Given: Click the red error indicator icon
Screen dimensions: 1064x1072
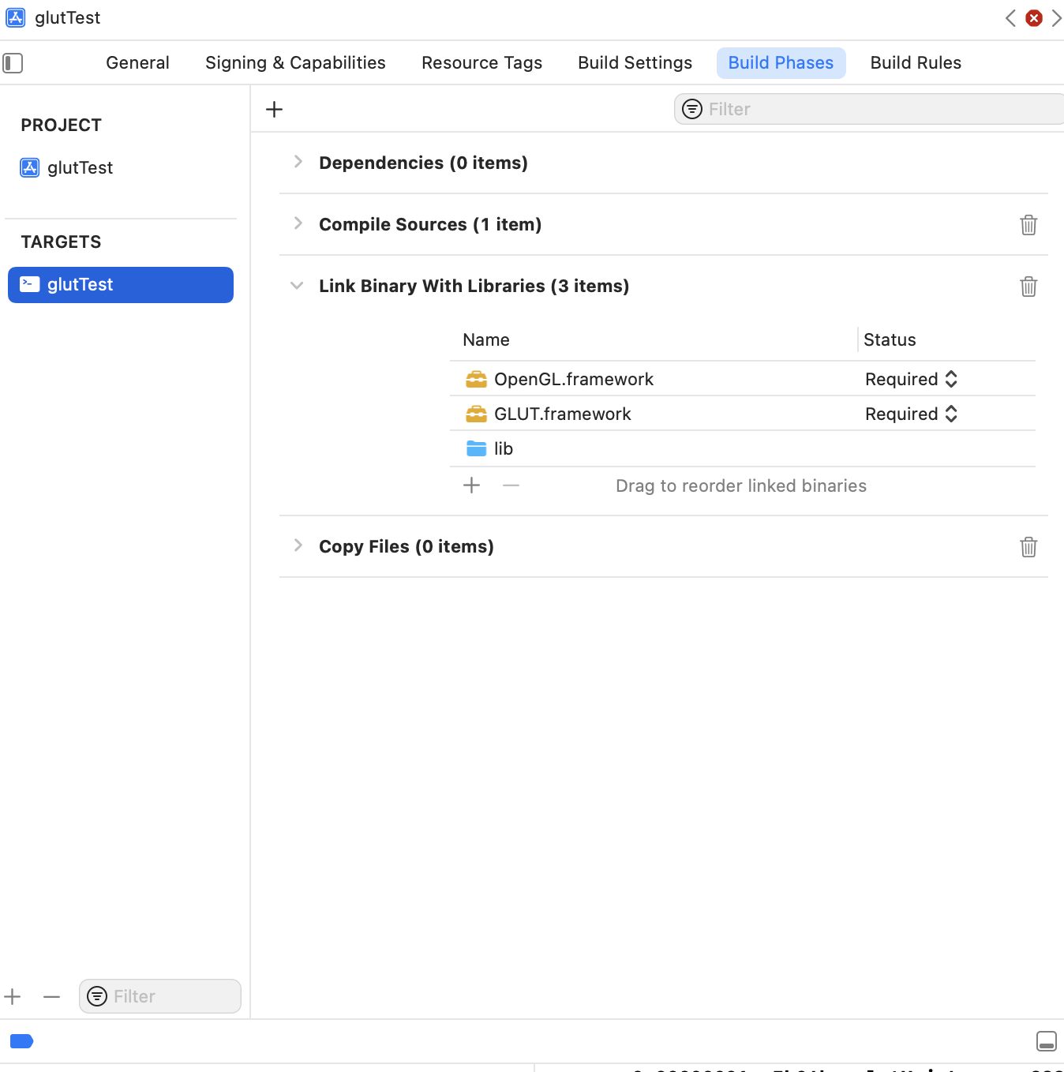Looking at the screenshot, I should click(1034, 17).
